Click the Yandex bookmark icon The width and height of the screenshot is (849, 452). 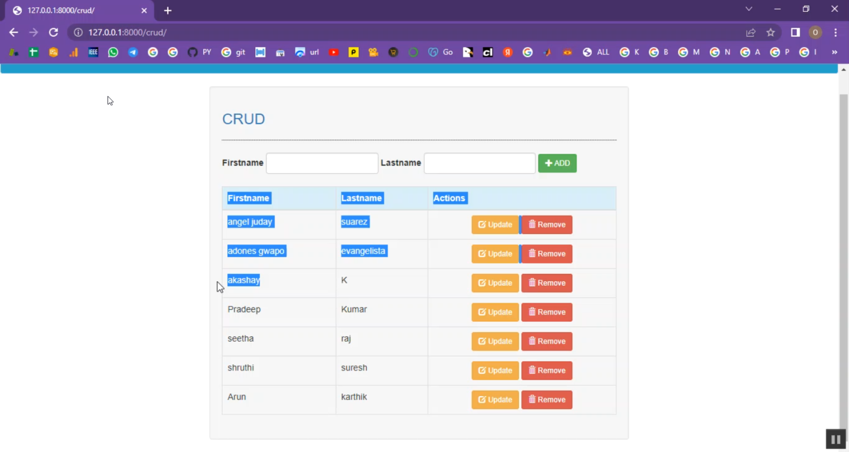tap(508, 52)
